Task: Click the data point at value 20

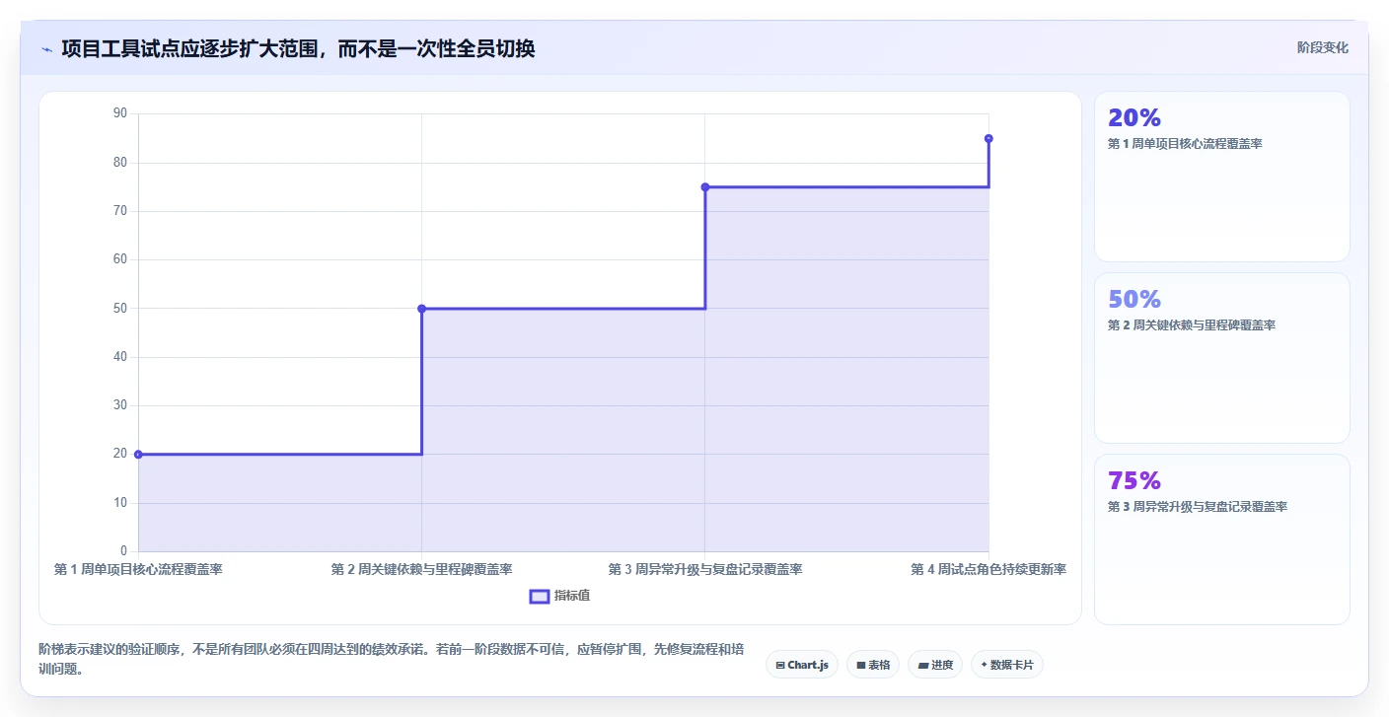Action: [x=138, y=455]
